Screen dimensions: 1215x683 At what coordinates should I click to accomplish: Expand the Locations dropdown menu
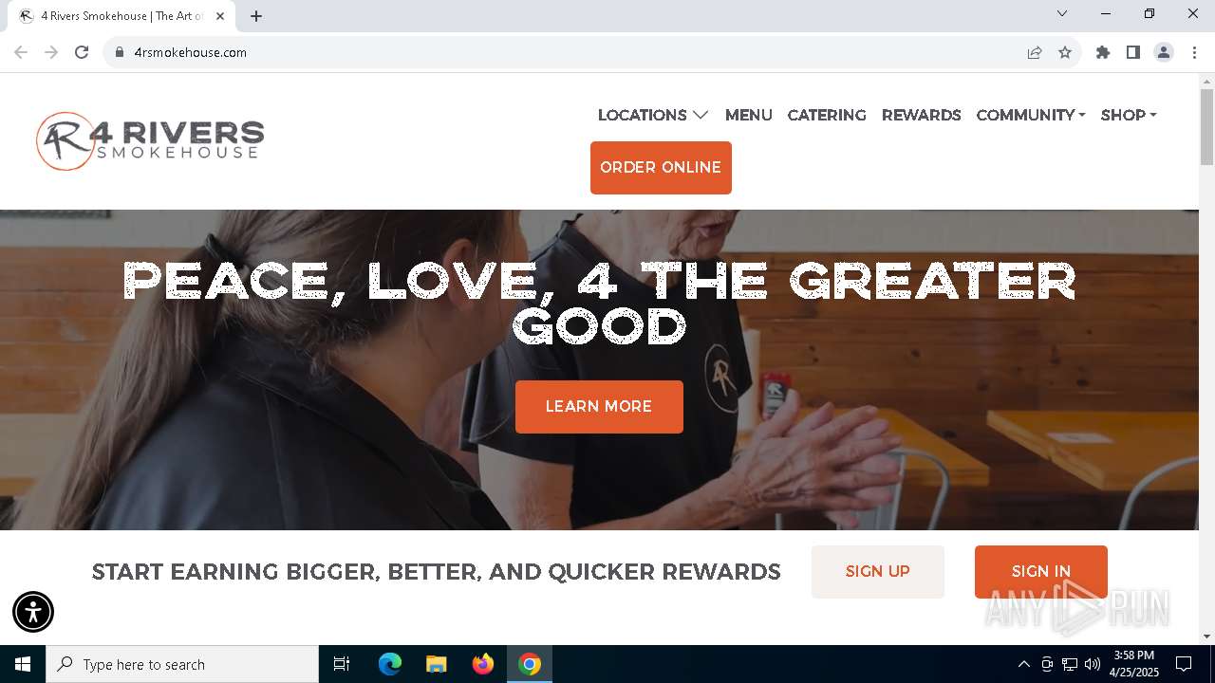click(653, 115)
